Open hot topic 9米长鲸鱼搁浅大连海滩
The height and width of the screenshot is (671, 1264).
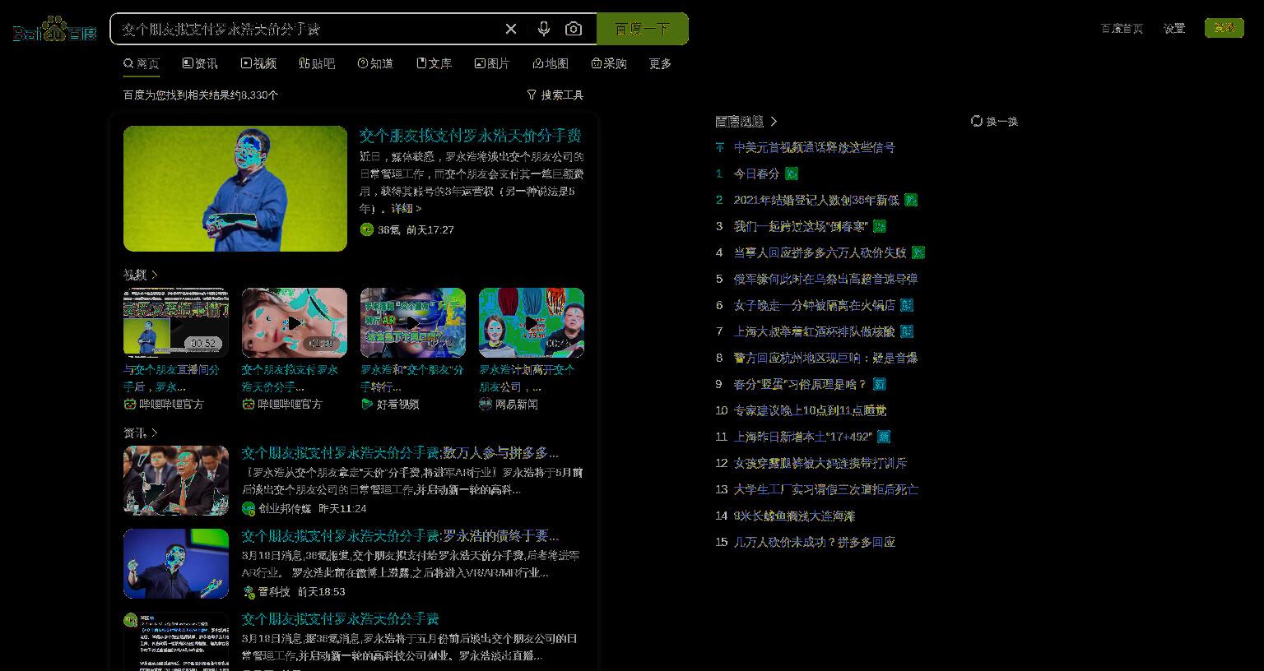(x=794, y=516)
